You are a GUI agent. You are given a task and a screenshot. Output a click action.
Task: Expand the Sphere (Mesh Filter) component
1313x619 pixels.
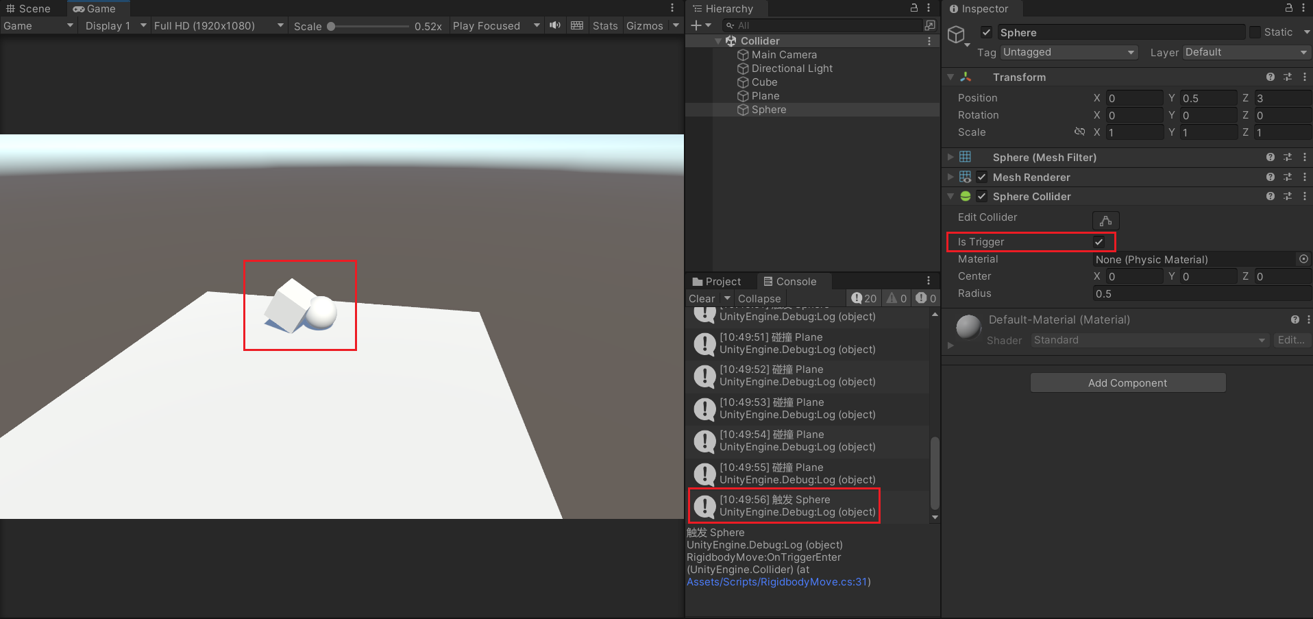click(950, 157)
